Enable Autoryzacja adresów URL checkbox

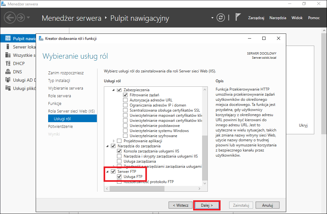click(x=125, y=100)
